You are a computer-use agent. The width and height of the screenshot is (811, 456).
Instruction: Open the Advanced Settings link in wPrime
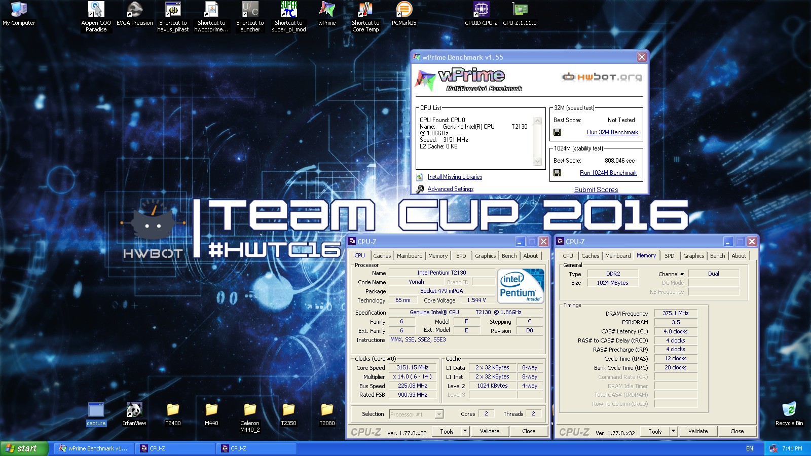[450, 189]
